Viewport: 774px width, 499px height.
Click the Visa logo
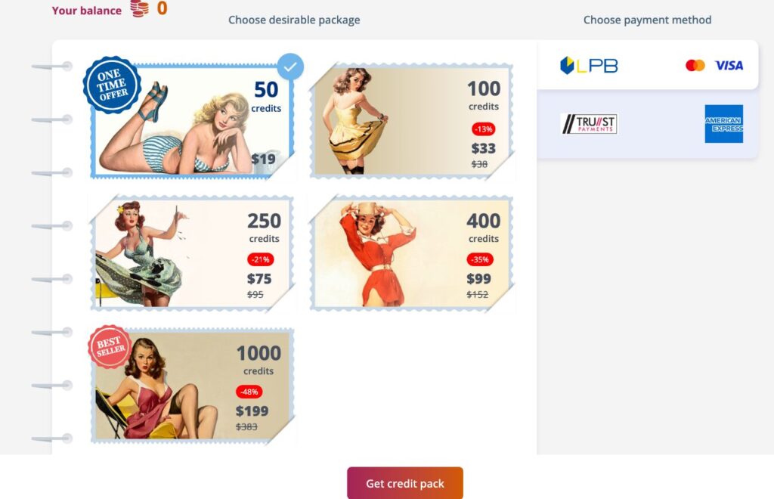[x=729, y=65]
